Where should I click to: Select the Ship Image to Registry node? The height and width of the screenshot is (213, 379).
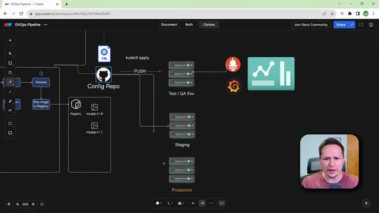click(x=41, y=104)
